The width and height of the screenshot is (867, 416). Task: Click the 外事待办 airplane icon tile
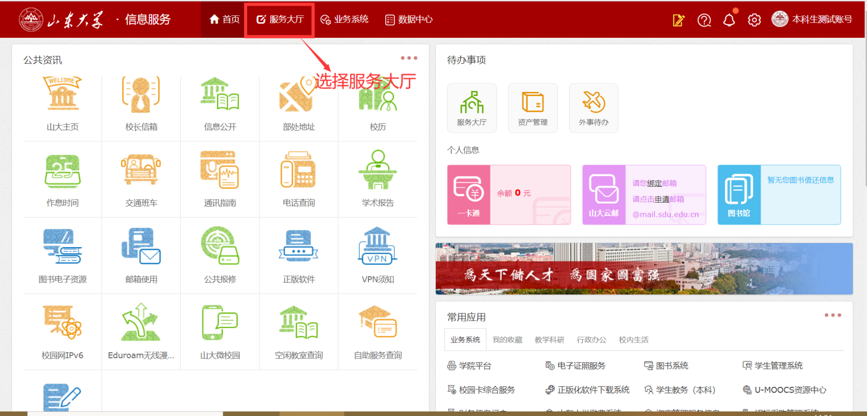(x=594, y=108)
